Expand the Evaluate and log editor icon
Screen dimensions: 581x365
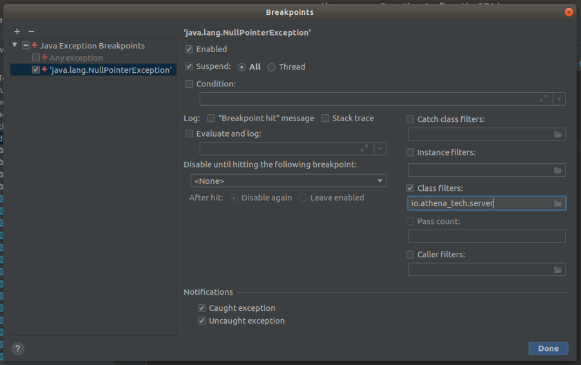(365, 148)
